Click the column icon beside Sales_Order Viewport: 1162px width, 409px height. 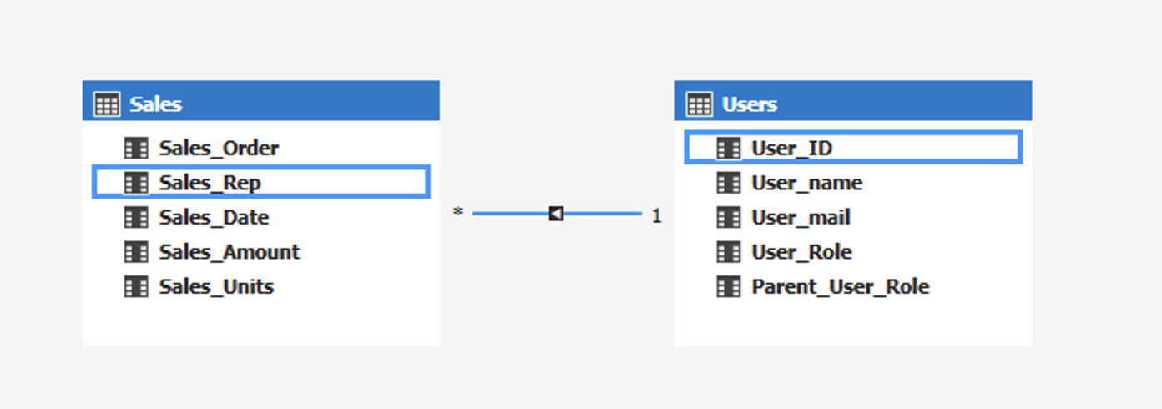pyautogui.click(x=135, y=149)
